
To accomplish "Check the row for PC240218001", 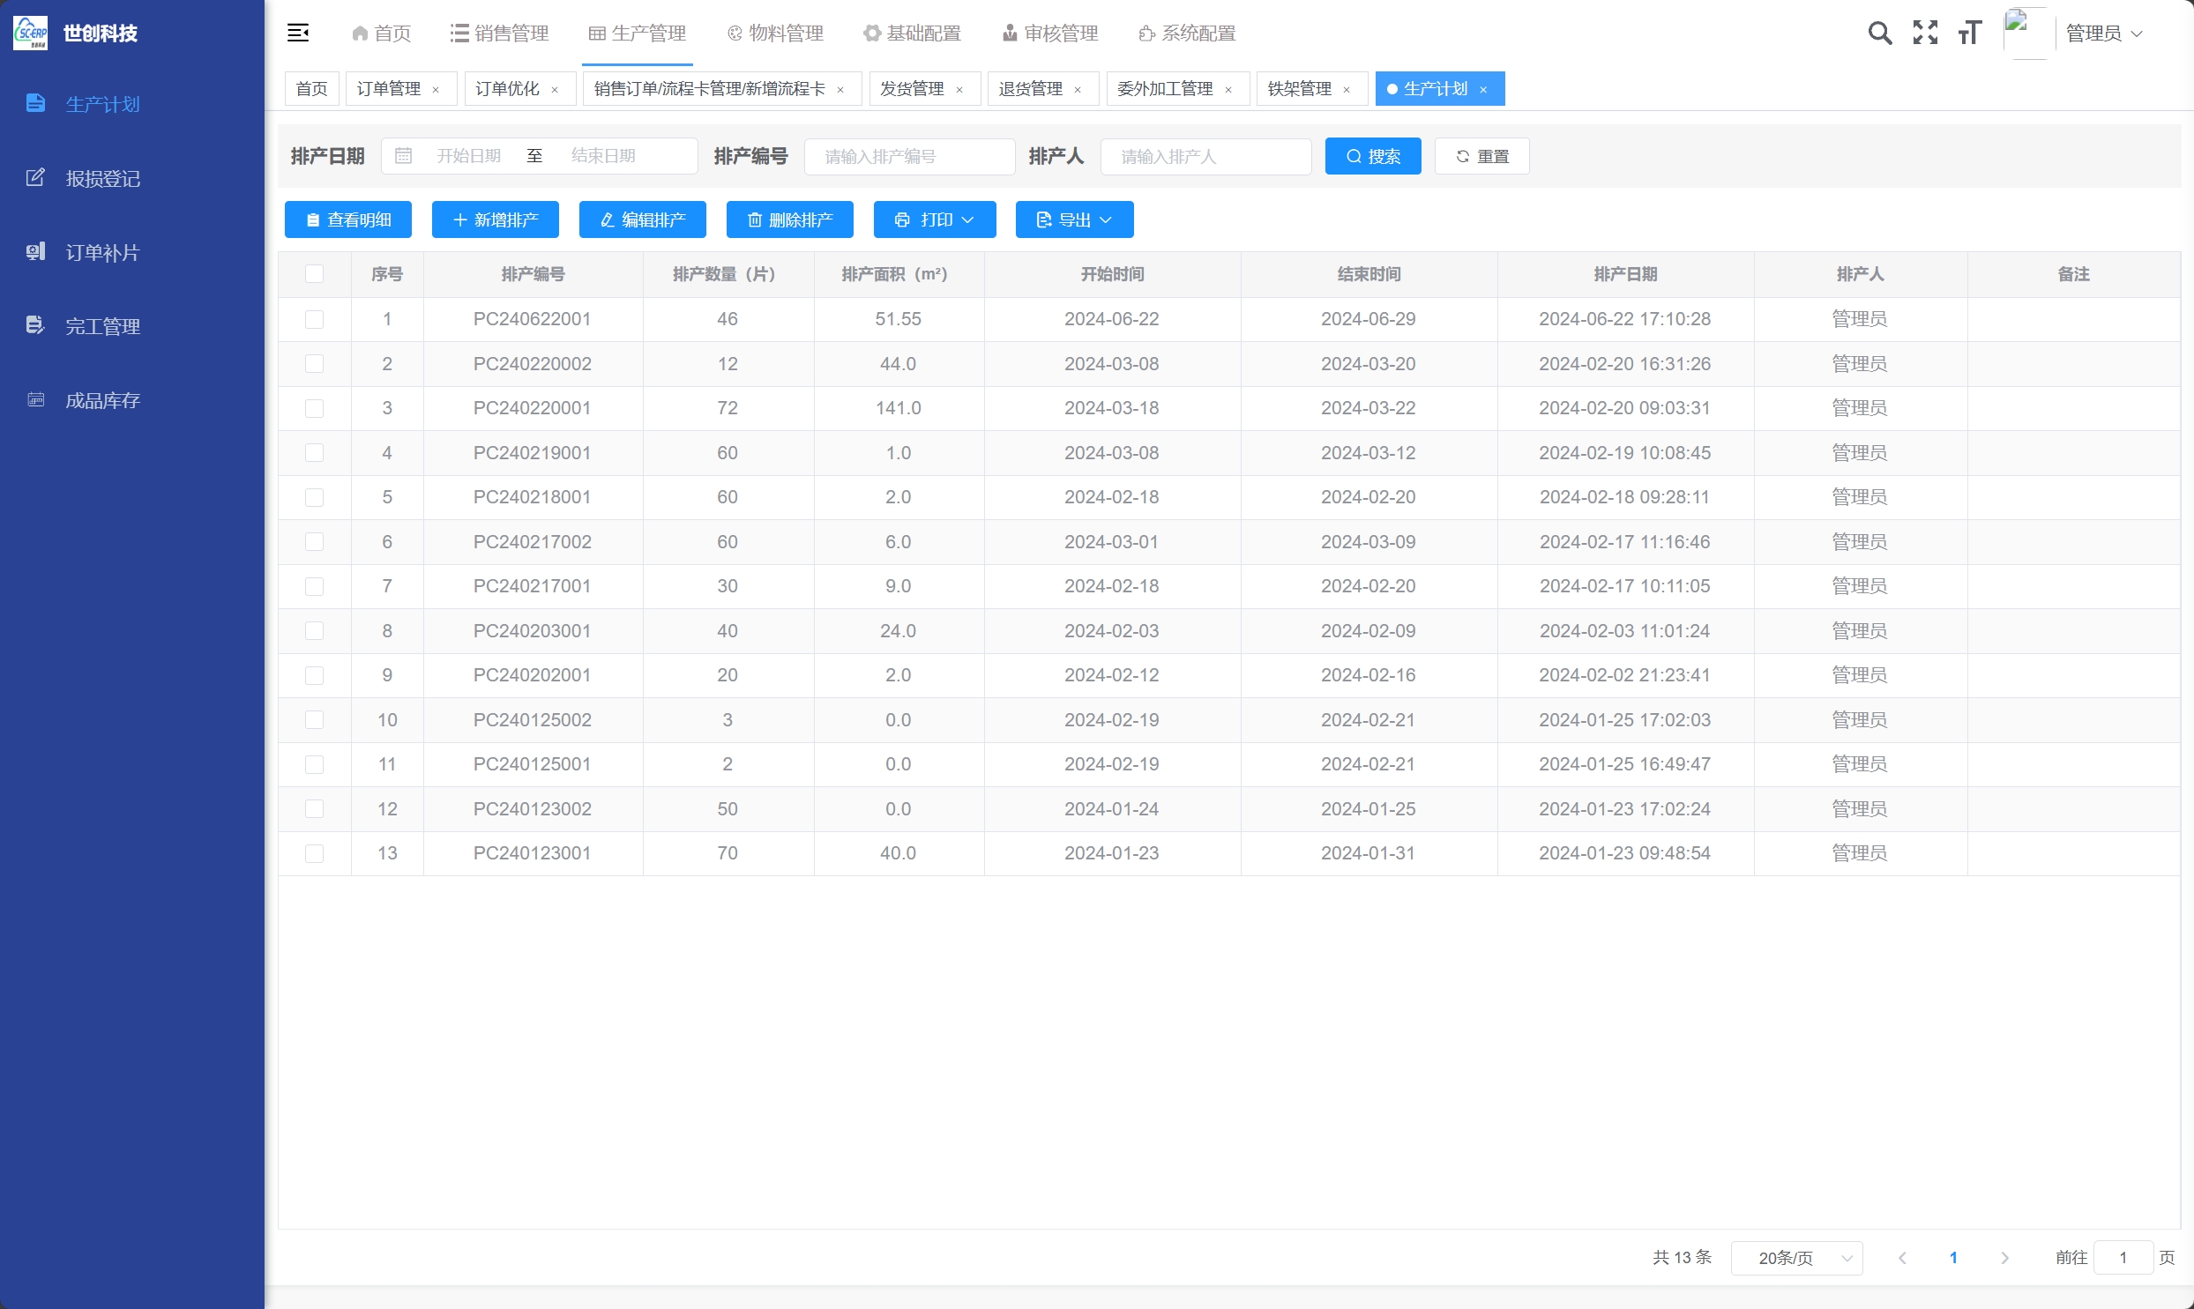I will pyautogui.click(x=314, y=497).
